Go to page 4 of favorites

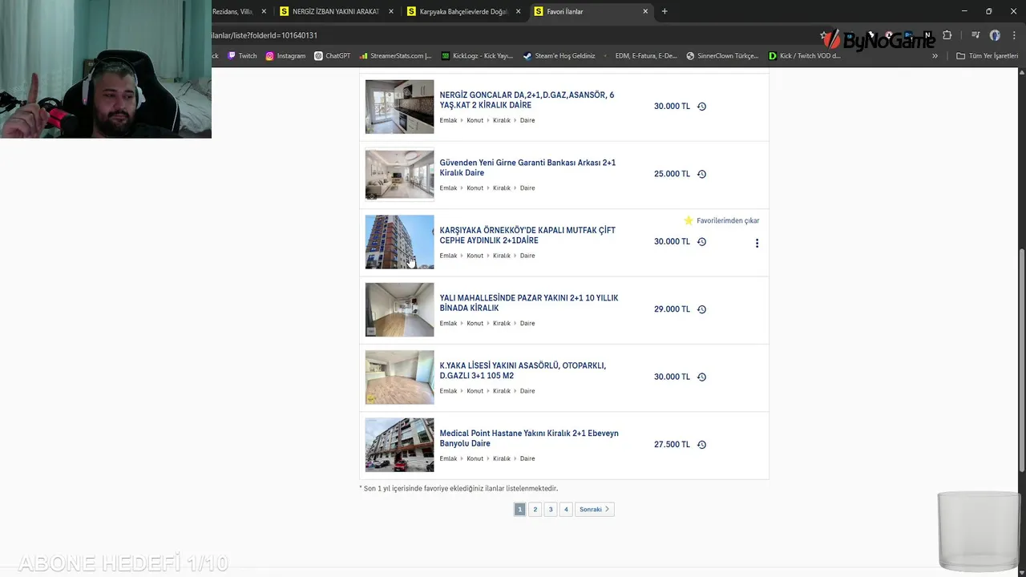pos(566,510)
